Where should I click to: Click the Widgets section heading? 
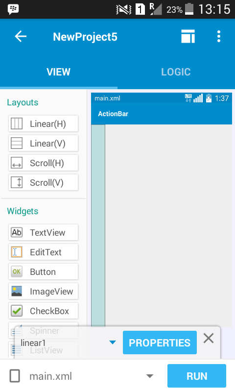click(x=23, y=211)
